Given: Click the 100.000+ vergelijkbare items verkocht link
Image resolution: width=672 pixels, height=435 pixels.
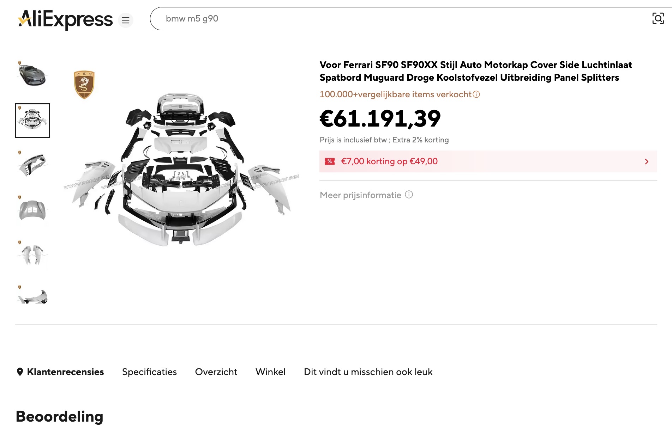Looking at the screenshot, I should tap(395, 94).
